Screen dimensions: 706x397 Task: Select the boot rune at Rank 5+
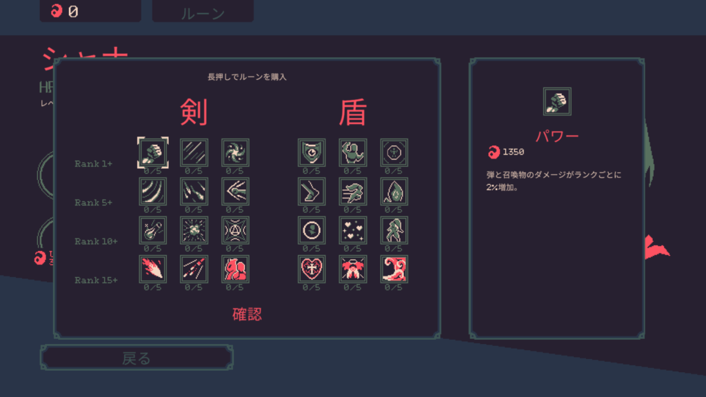(x=312, y=192)
